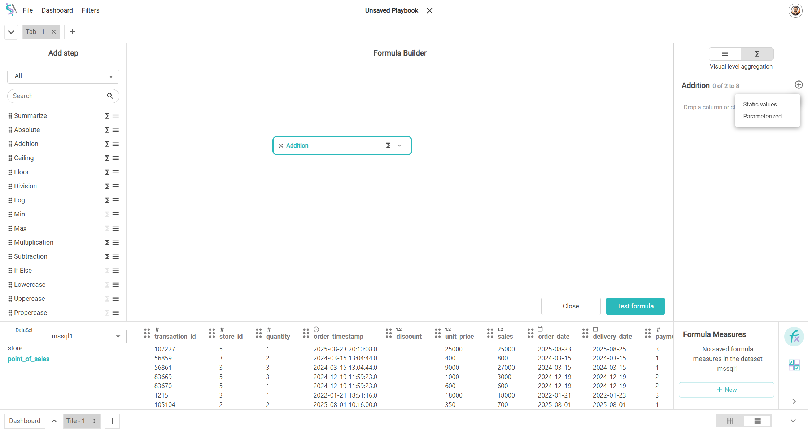Screen dimensions: 808x430
Task: Create a New formula measure
Action: [726, 390]
